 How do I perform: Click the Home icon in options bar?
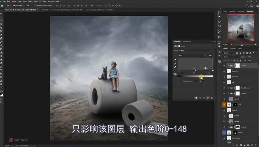click(x=2, y=5)
